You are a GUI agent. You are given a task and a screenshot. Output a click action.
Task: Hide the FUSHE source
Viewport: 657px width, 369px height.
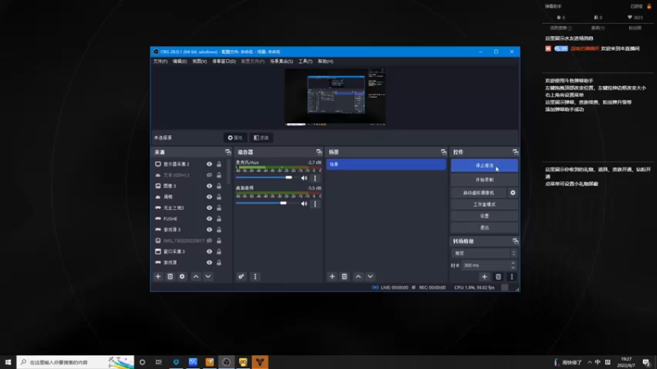coord(209,219)
